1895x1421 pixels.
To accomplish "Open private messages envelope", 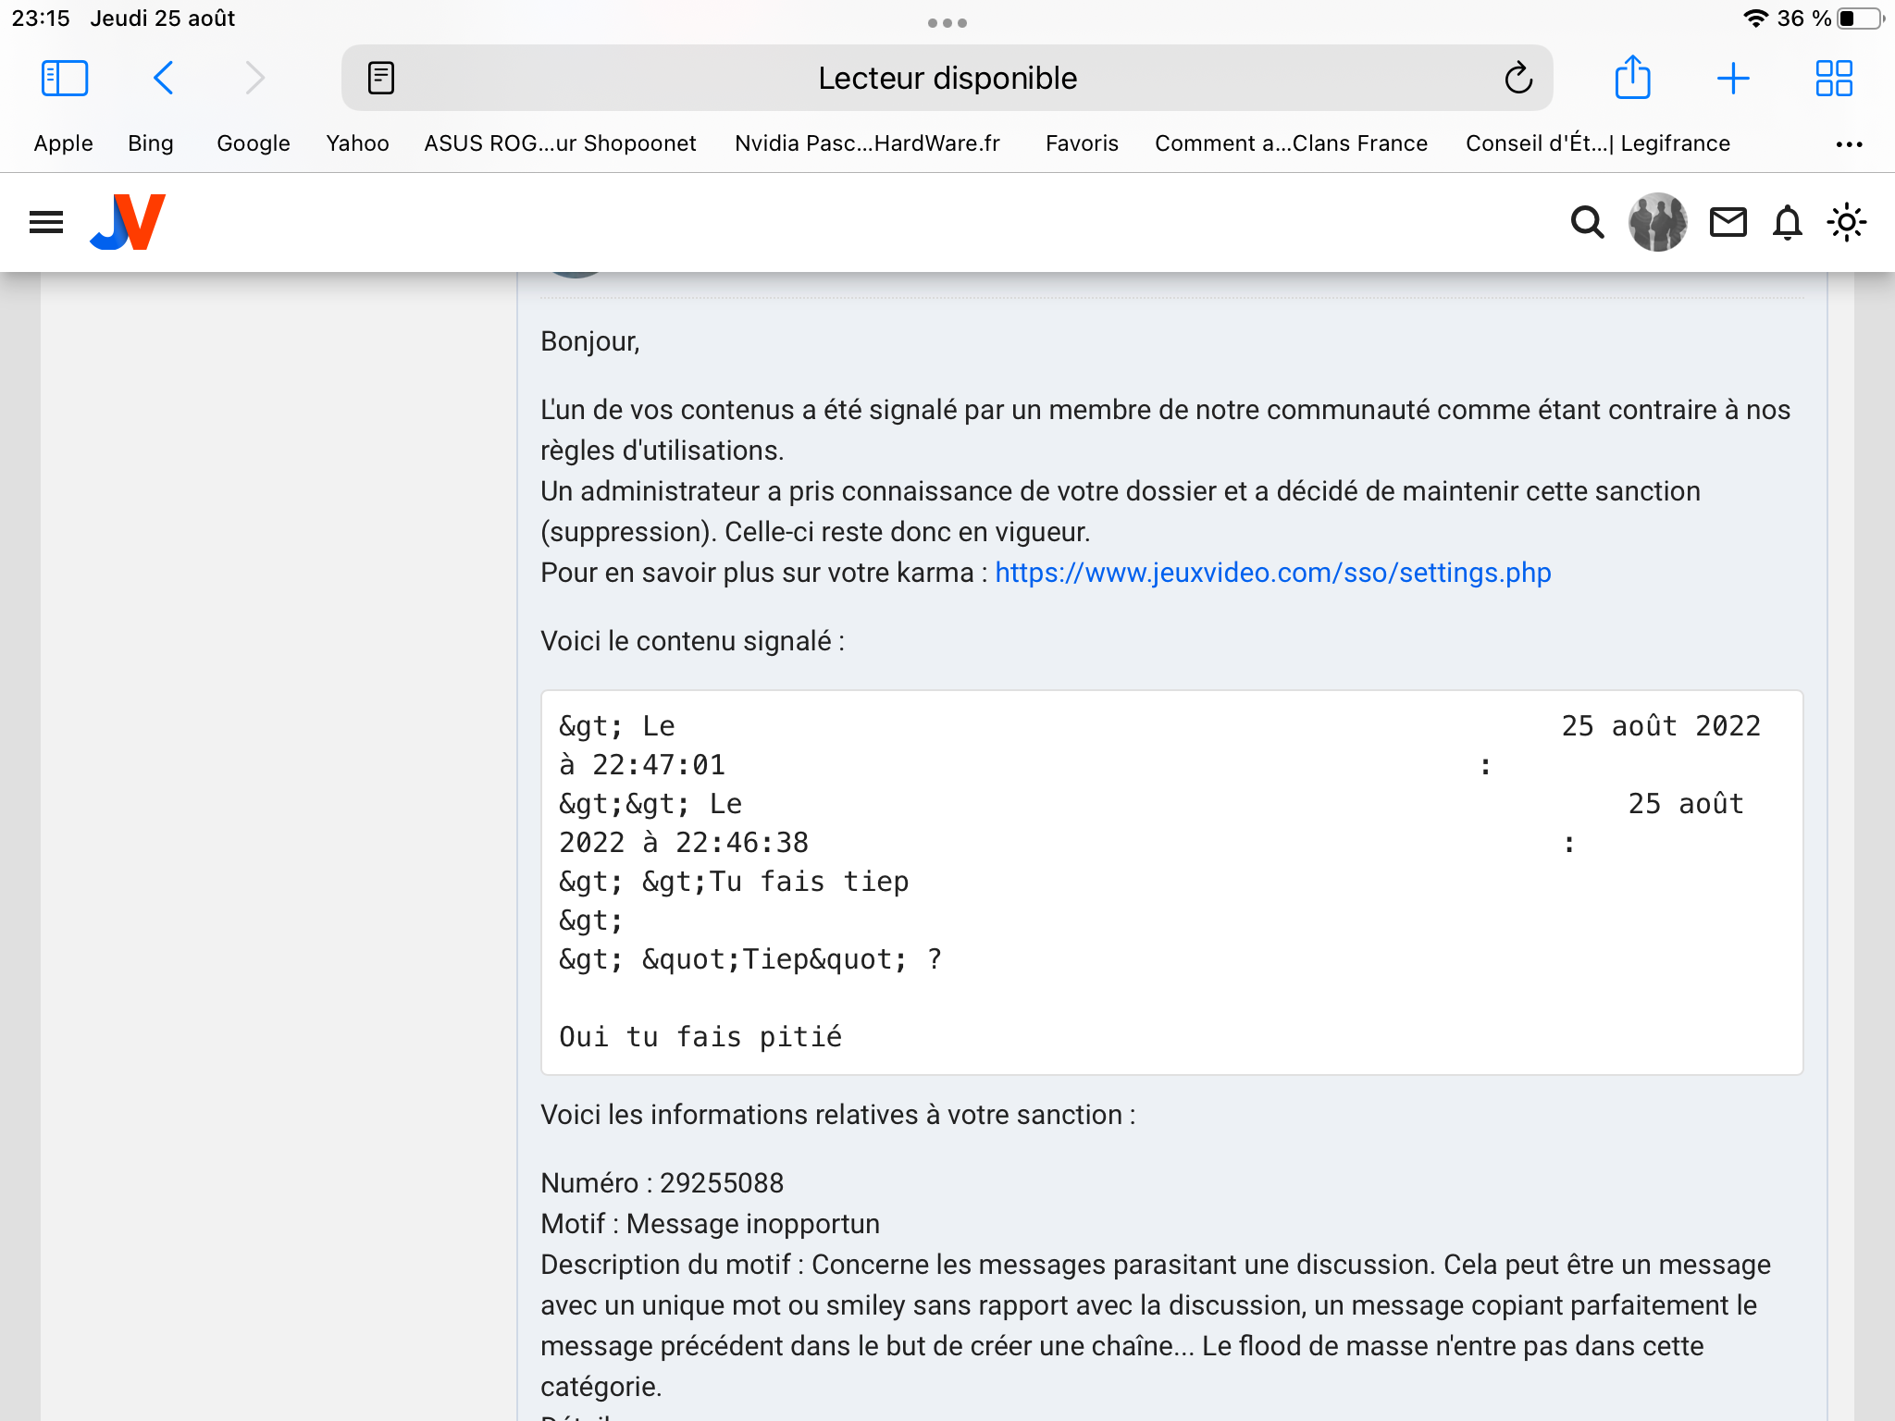I will pyautogui.click(x=1728, y=222).
